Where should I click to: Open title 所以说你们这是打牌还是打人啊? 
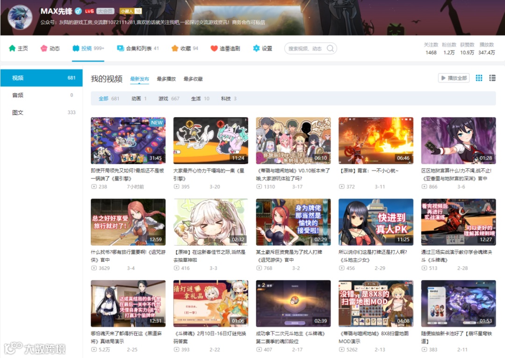click(x=373, y=256)
